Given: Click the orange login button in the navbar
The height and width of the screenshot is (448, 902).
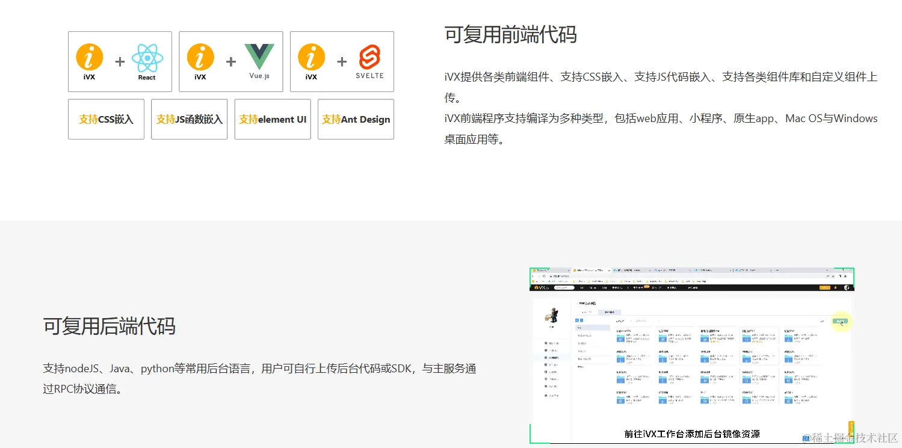Looking at the screenshot, I should pyautogui.click(x=826, y=287).
